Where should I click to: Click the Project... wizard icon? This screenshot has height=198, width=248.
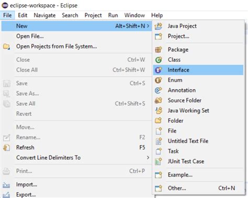click(x=159, y=37)
